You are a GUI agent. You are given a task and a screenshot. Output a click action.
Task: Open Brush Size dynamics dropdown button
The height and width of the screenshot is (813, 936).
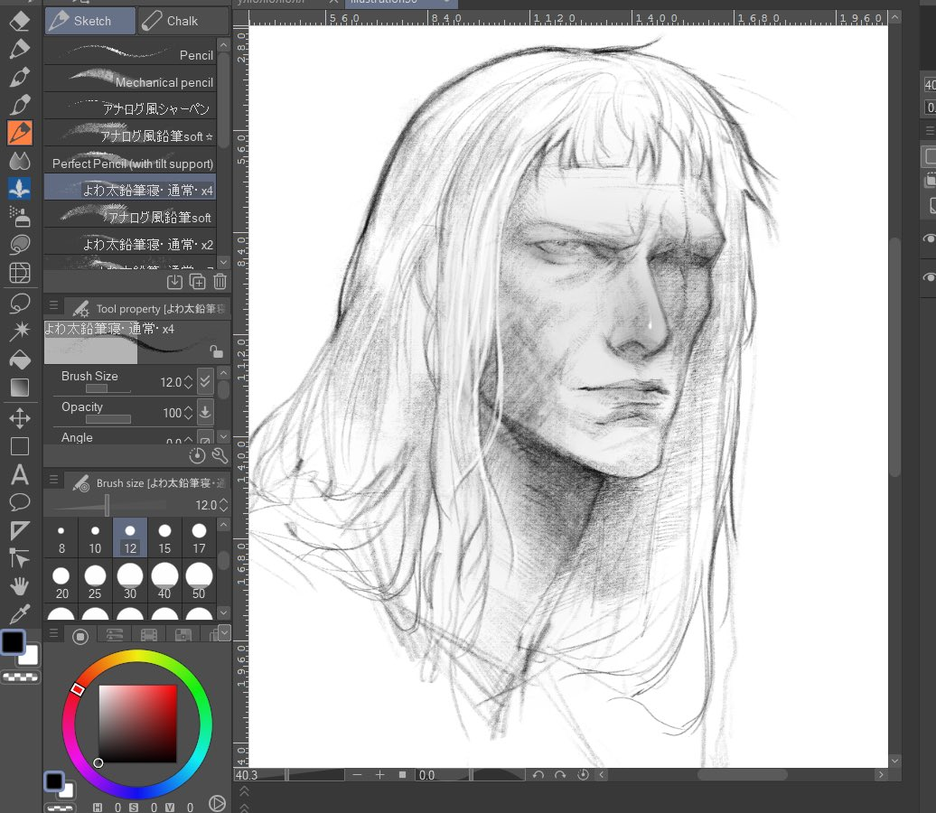click(x=205, y=381)
